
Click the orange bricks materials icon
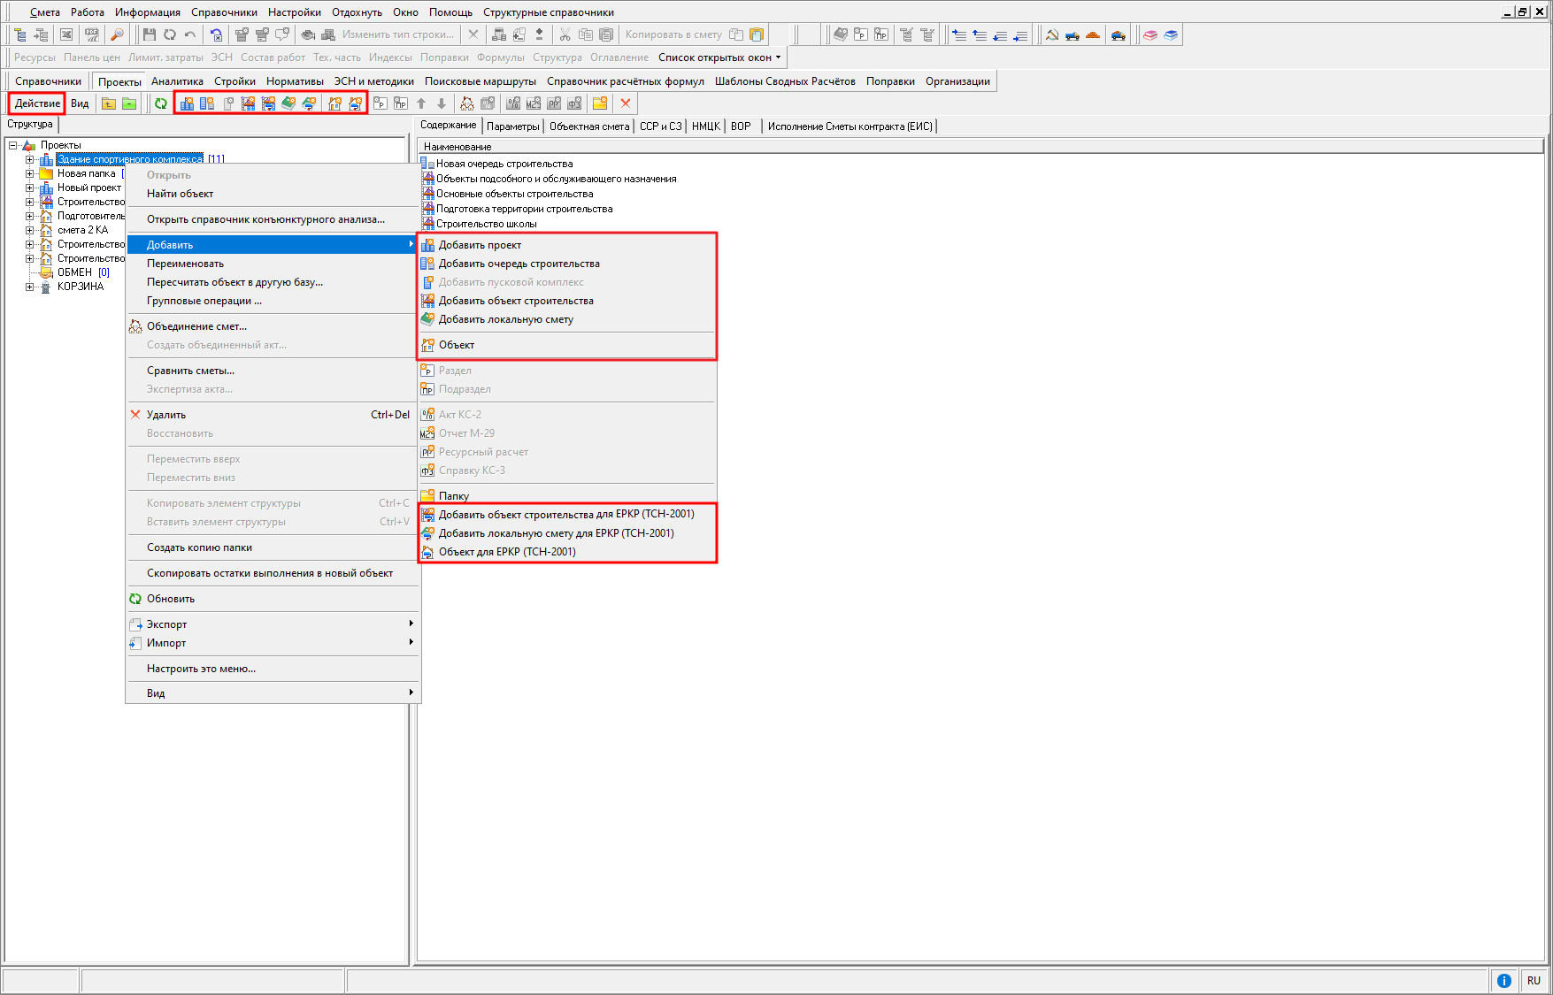1093,34
